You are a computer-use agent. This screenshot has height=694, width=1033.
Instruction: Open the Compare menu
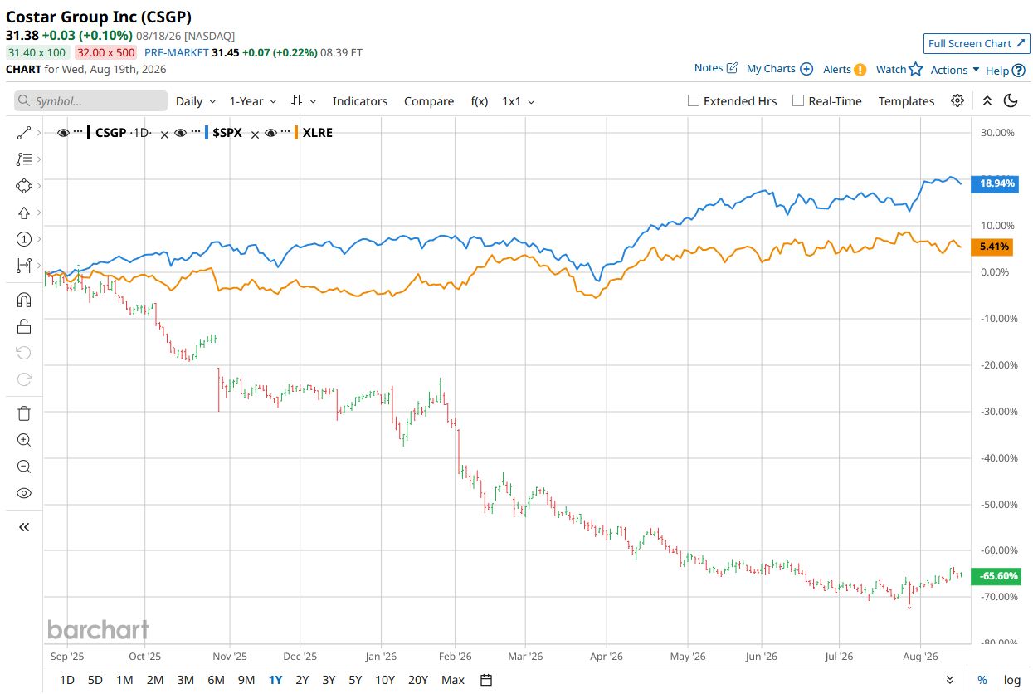point(429,100)
